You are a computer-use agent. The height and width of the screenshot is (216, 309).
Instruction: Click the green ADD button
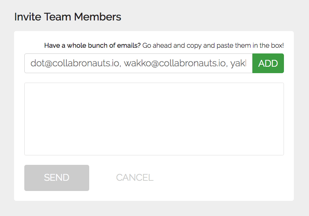pyautogui.click(x=268, y=63)
